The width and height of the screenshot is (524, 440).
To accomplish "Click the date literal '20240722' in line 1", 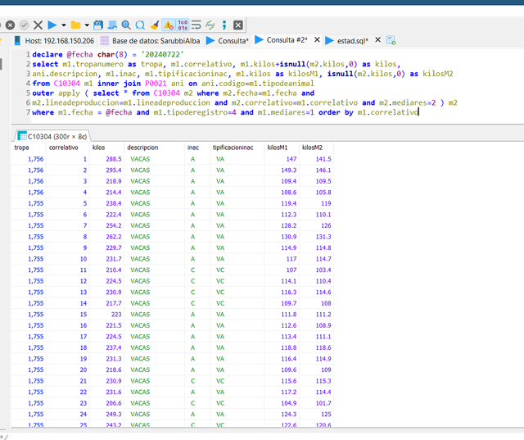I will [x=162, y=55].
